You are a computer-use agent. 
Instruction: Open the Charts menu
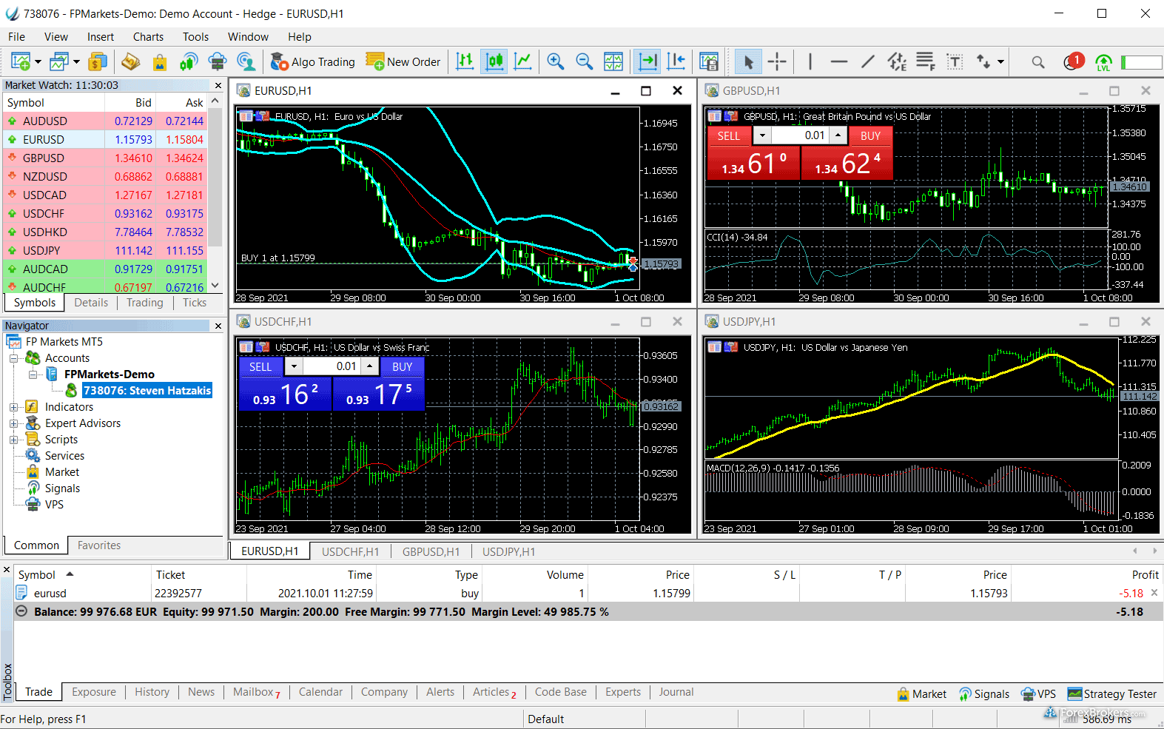148,37
